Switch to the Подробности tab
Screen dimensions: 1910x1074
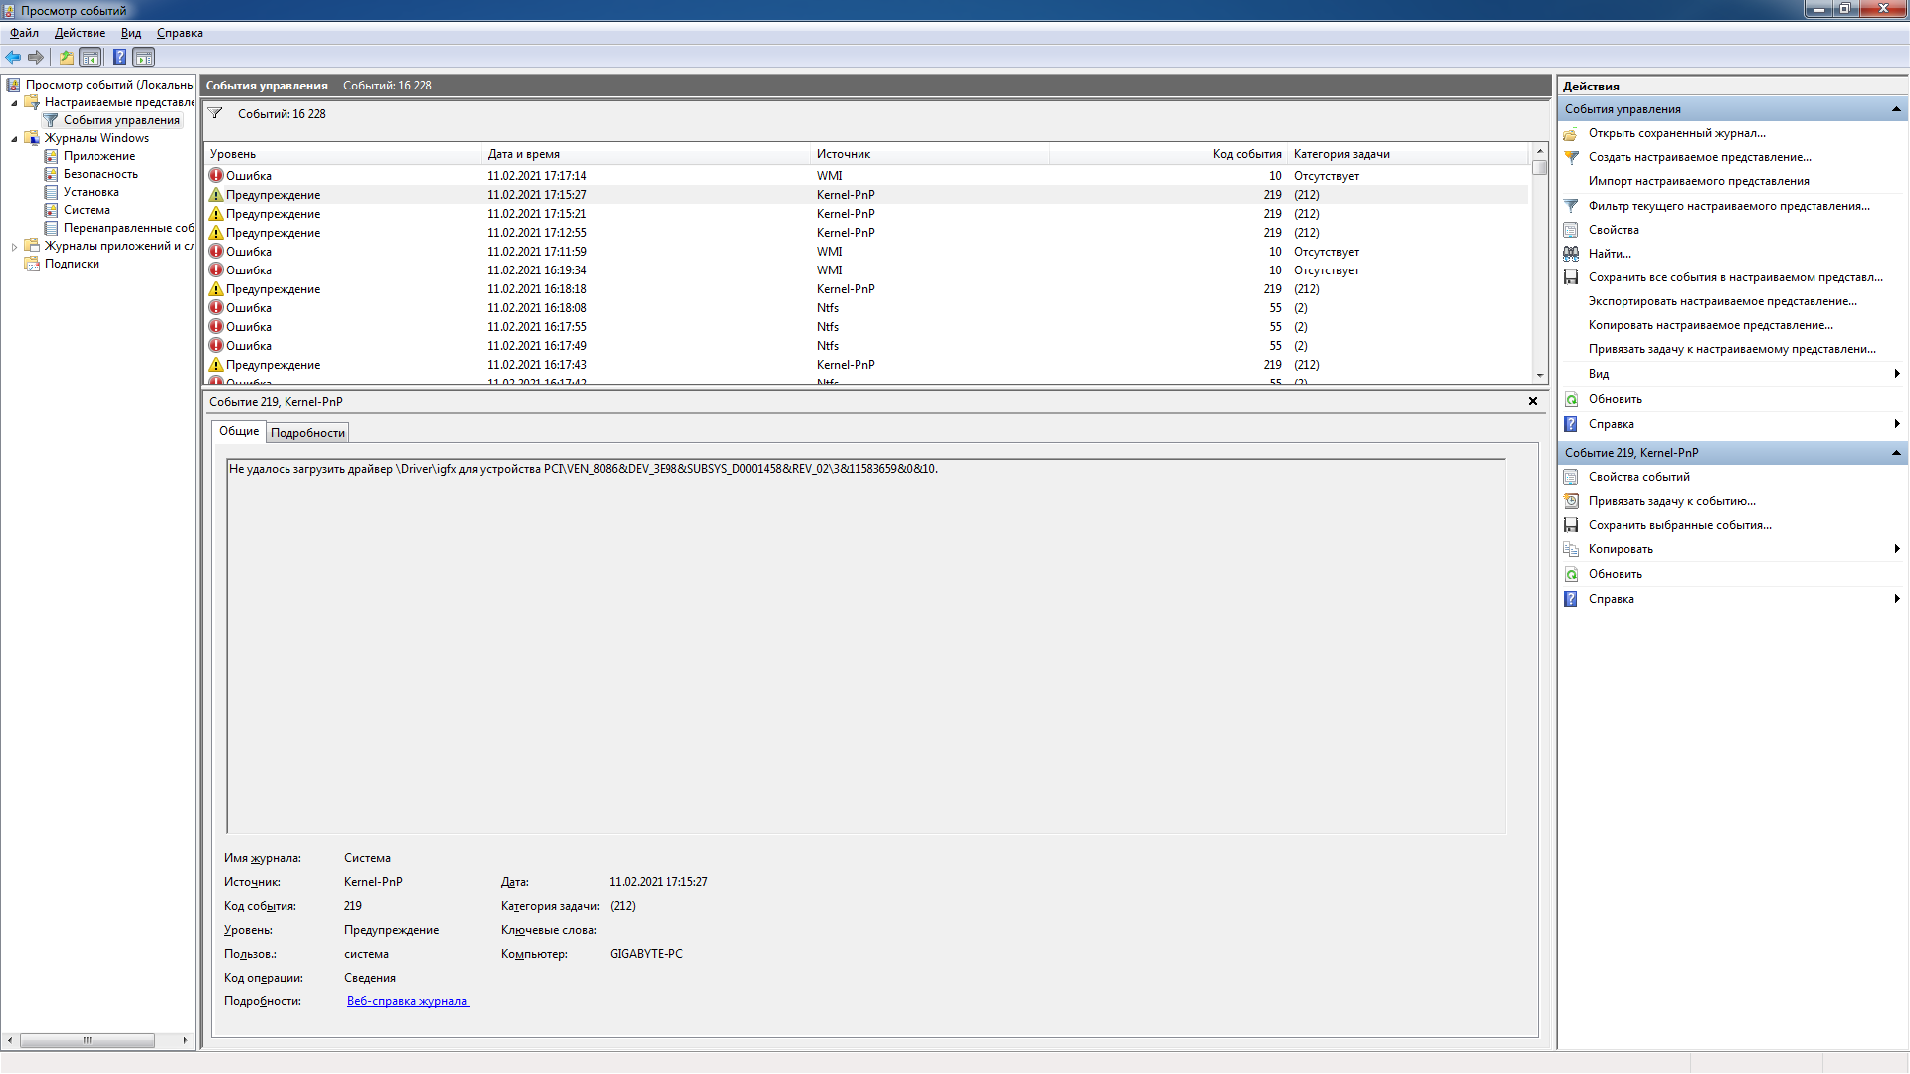(307, 433)
